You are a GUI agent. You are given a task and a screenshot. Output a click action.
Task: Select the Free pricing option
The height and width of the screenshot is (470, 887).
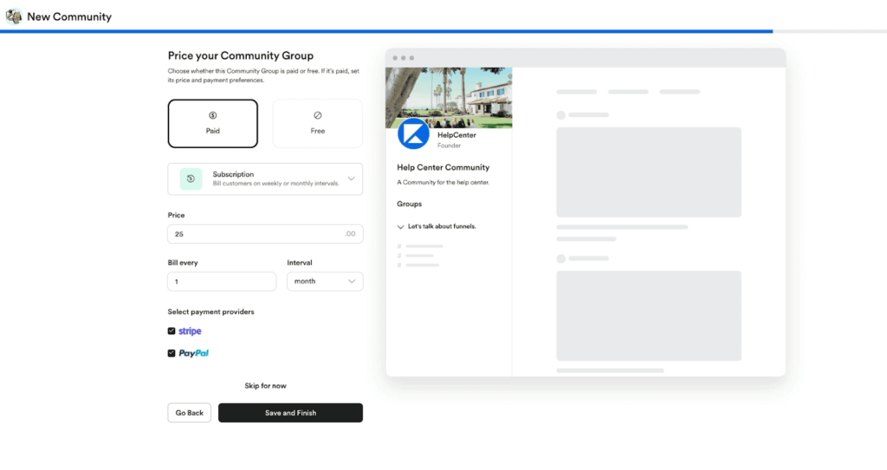[317, 123]
